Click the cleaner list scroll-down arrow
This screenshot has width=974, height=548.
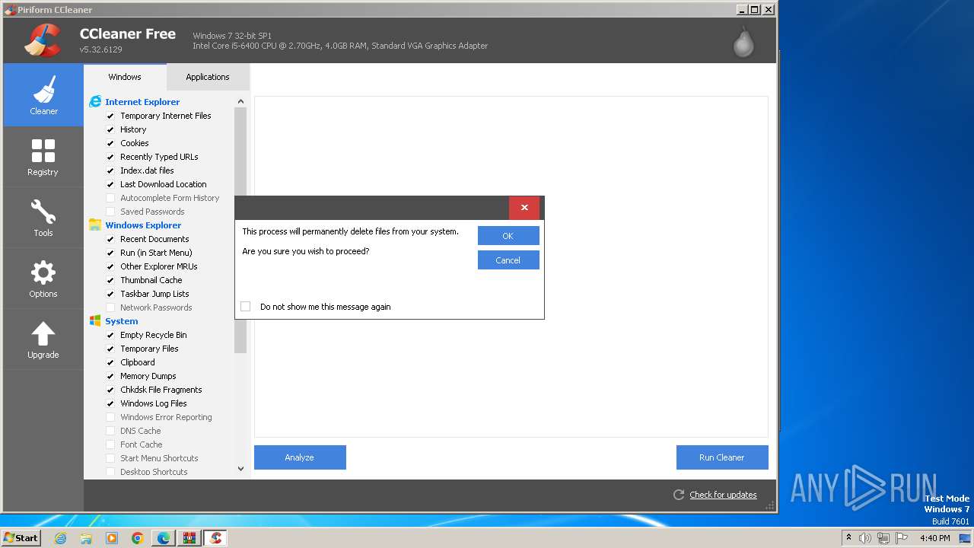pos(241,469)
